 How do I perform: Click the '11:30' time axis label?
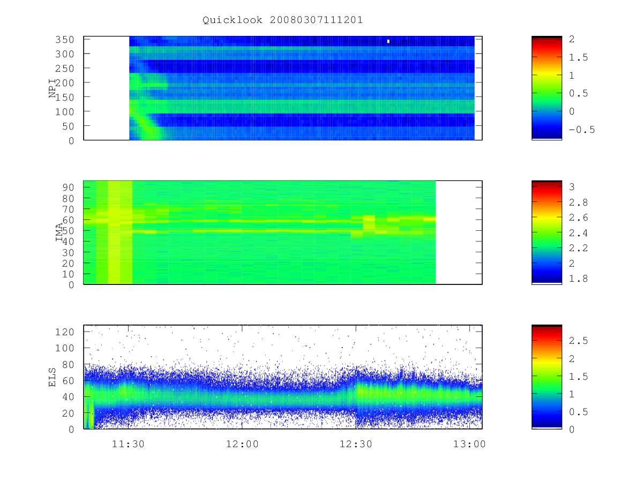pyautogui.click(x=128, y=444)
